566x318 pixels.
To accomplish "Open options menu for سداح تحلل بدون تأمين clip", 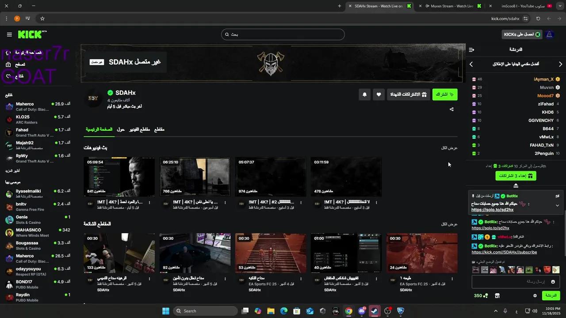I will pyautogui.click(x=225, y=279).
